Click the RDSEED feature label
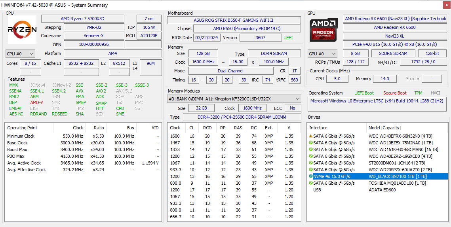Viewport: 451px width, 227px height. click(x=59, y=114)
